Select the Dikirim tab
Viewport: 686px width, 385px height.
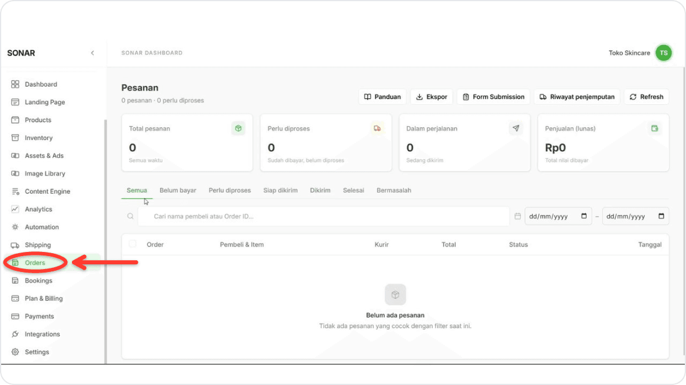point(320,190)
